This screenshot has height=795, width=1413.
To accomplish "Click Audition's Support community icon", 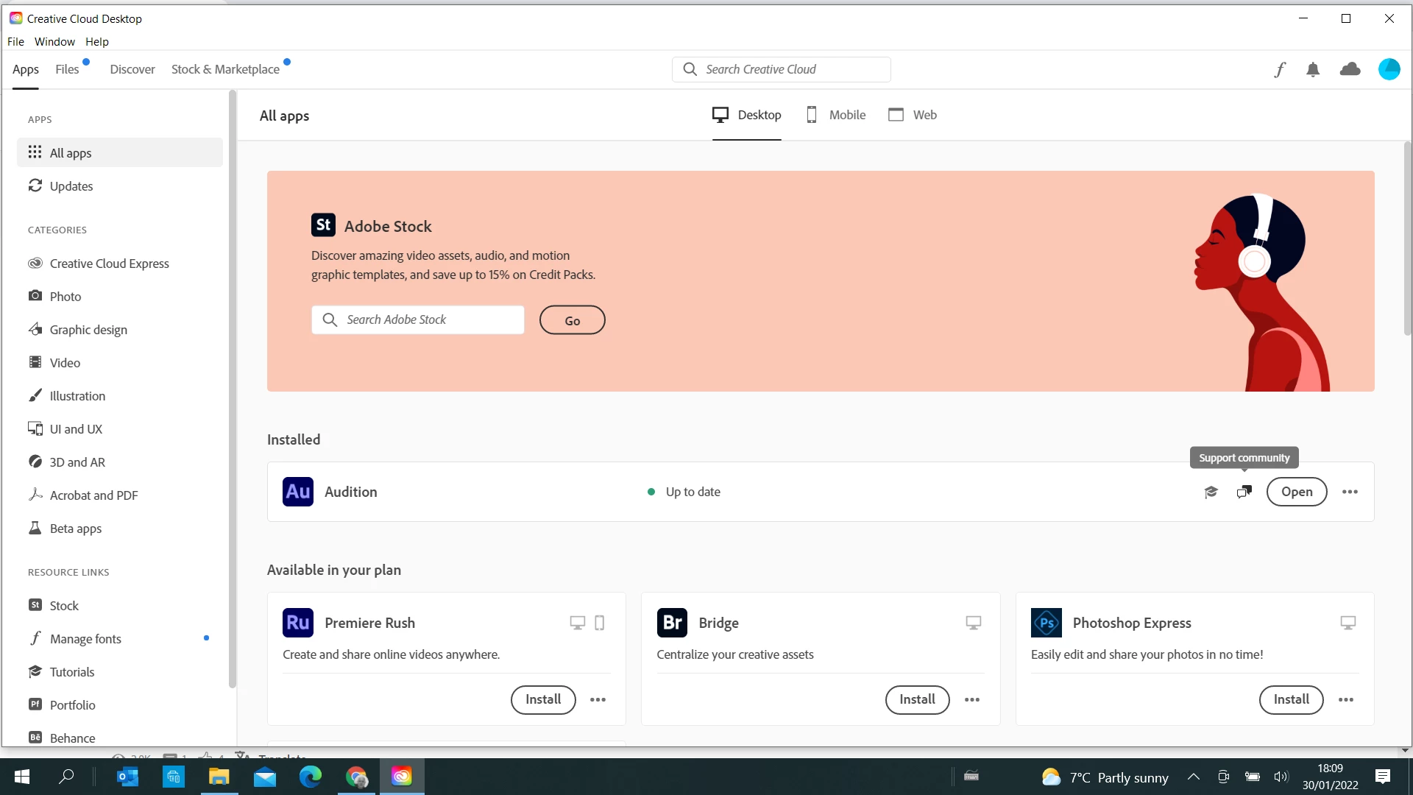I will point(1244,492).
